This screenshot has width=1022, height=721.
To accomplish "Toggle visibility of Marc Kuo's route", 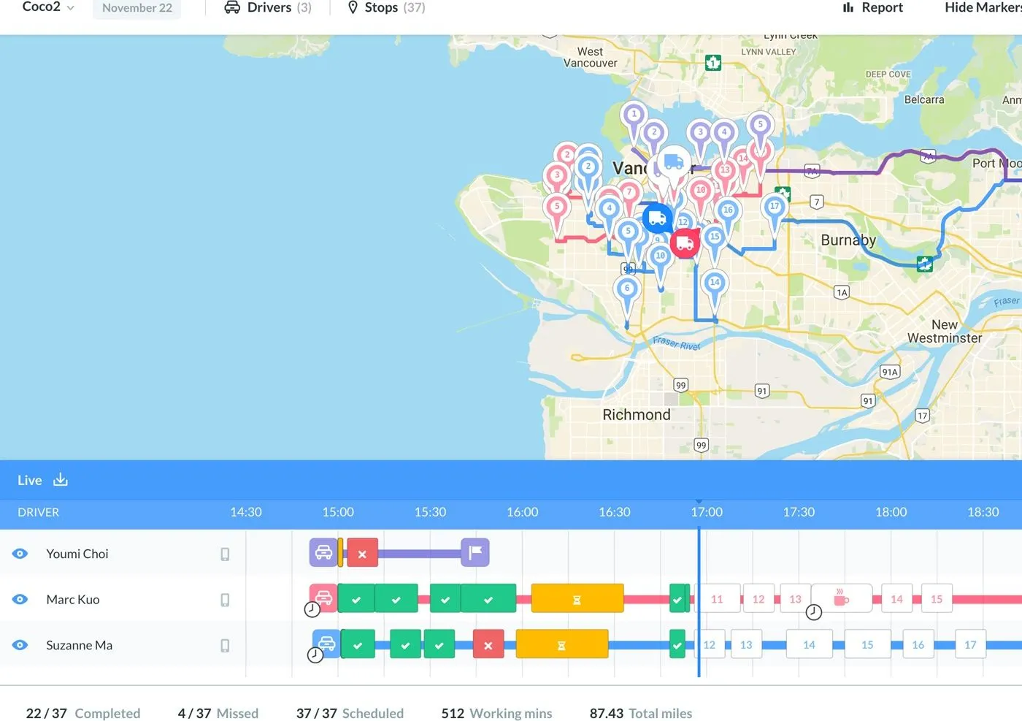I will coord(20,599).
